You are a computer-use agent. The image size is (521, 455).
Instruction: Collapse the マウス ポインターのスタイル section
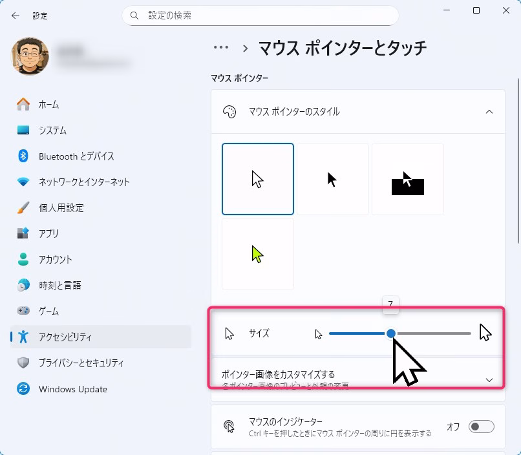pyautogui.click(x=489, y=112)
